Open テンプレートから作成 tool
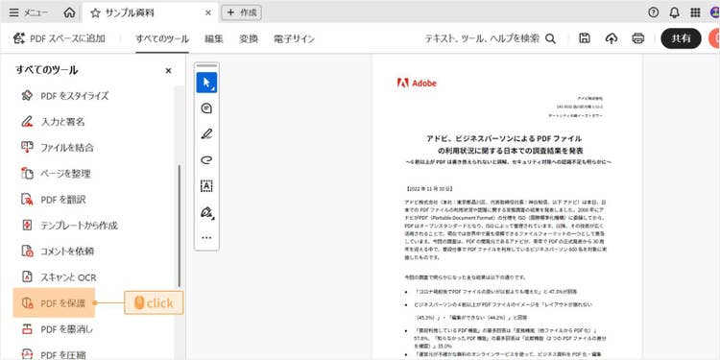The width and height of the screenshot is (720, 360). (x=69, y=226)
